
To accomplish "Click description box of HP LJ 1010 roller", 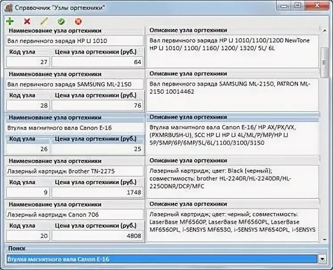I will 233,51.
